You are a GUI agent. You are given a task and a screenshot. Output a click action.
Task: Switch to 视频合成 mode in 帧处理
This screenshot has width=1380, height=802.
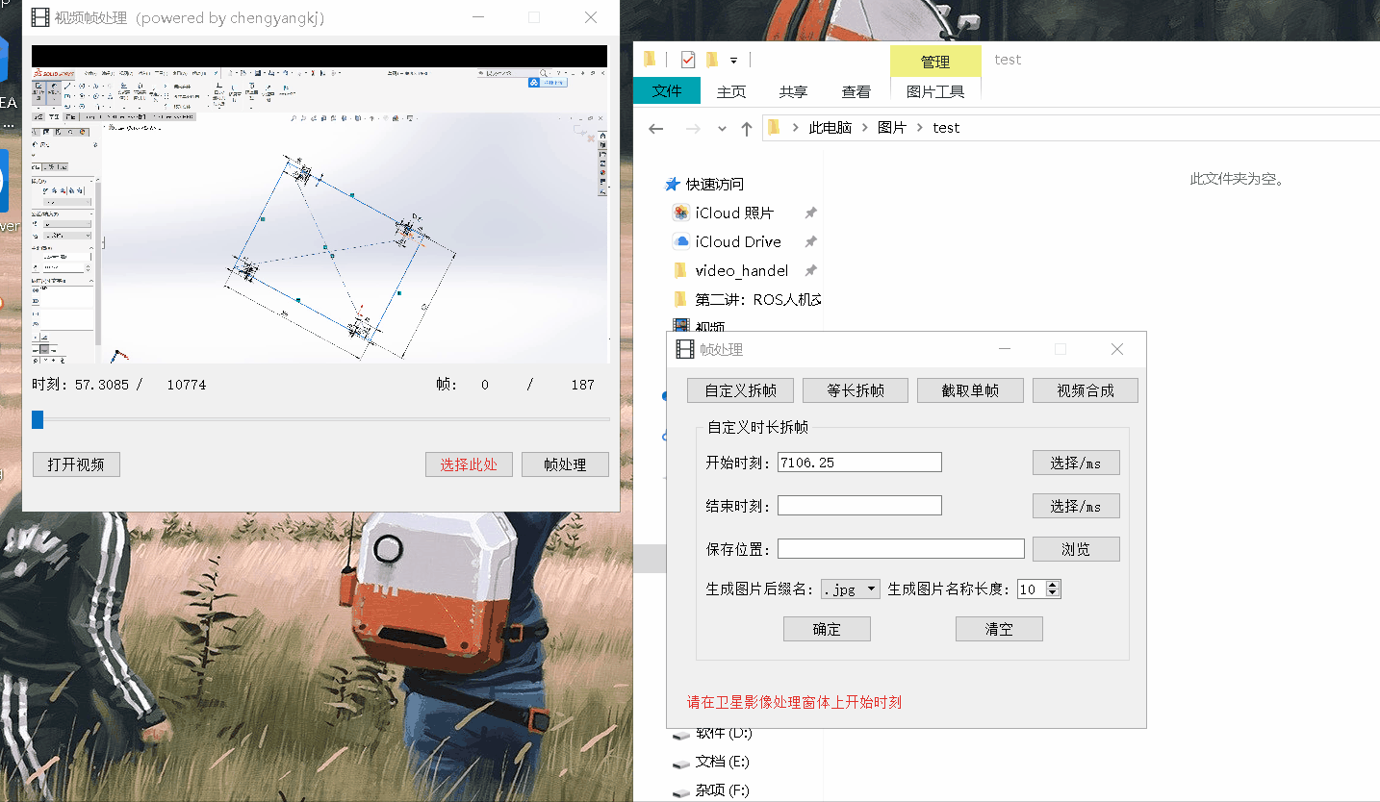click(1086, 390)
